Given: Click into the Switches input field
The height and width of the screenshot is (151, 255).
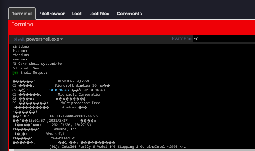Looking at the screenshot, I should [x=224, y=39].
